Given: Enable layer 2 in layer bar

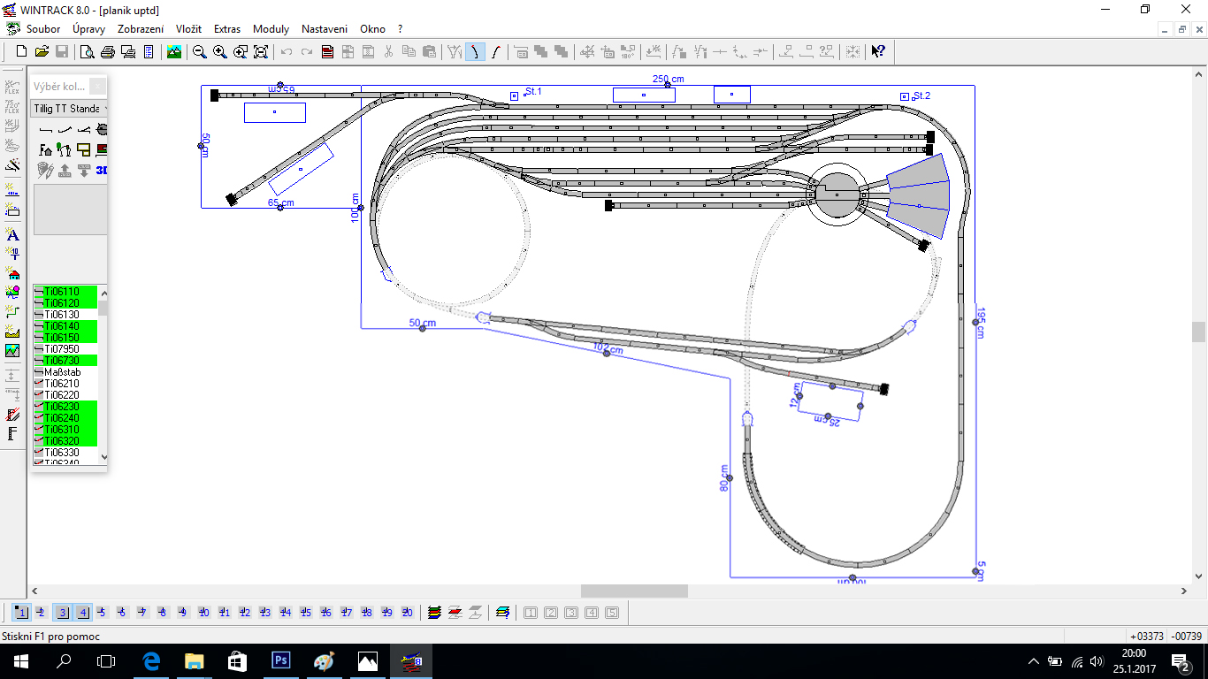Looking at the screenshot, I should point(41,612).
